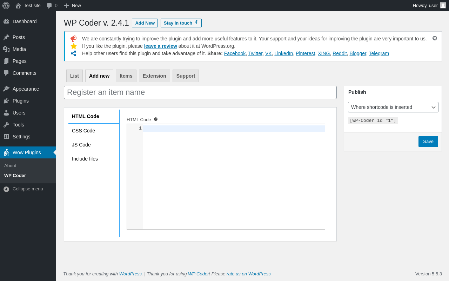Viewport: 449px width, 281px height.
Task: Share via the Blogger link
Action: pos(358,53)
